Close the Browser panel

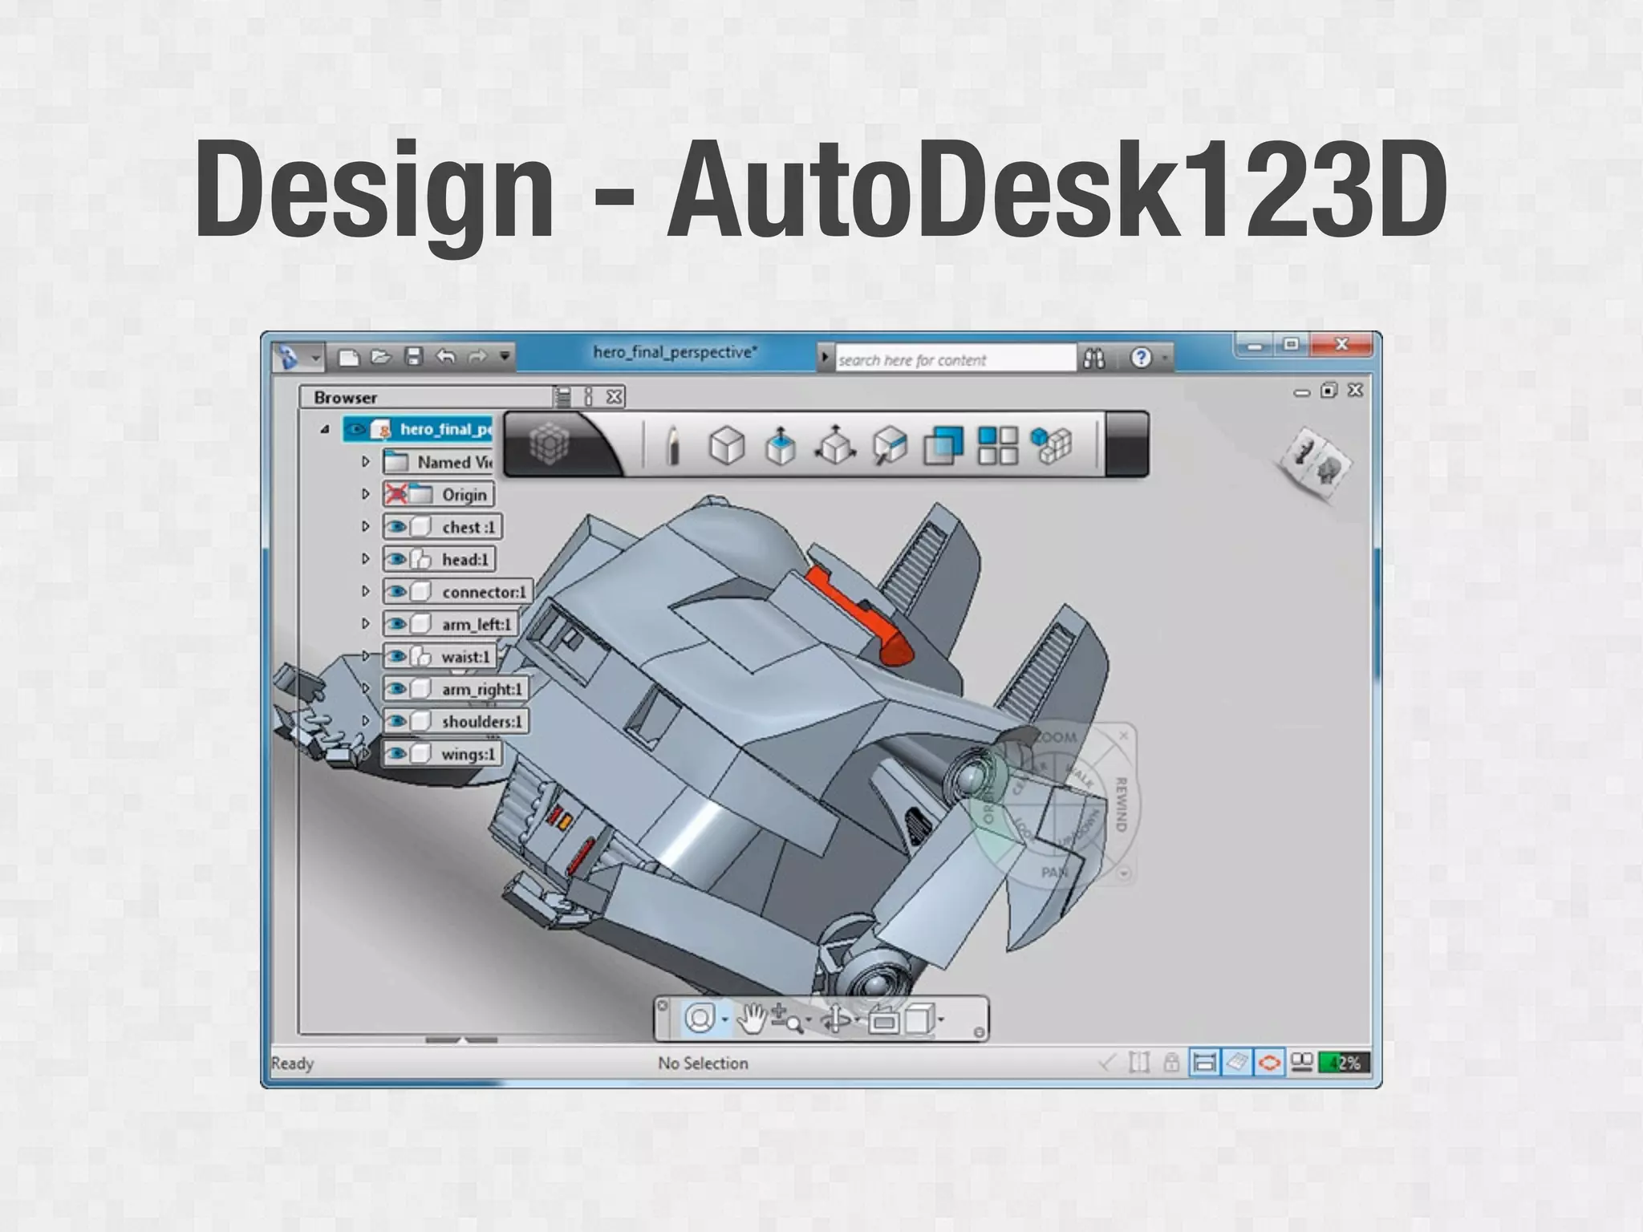tap(615, 396)
